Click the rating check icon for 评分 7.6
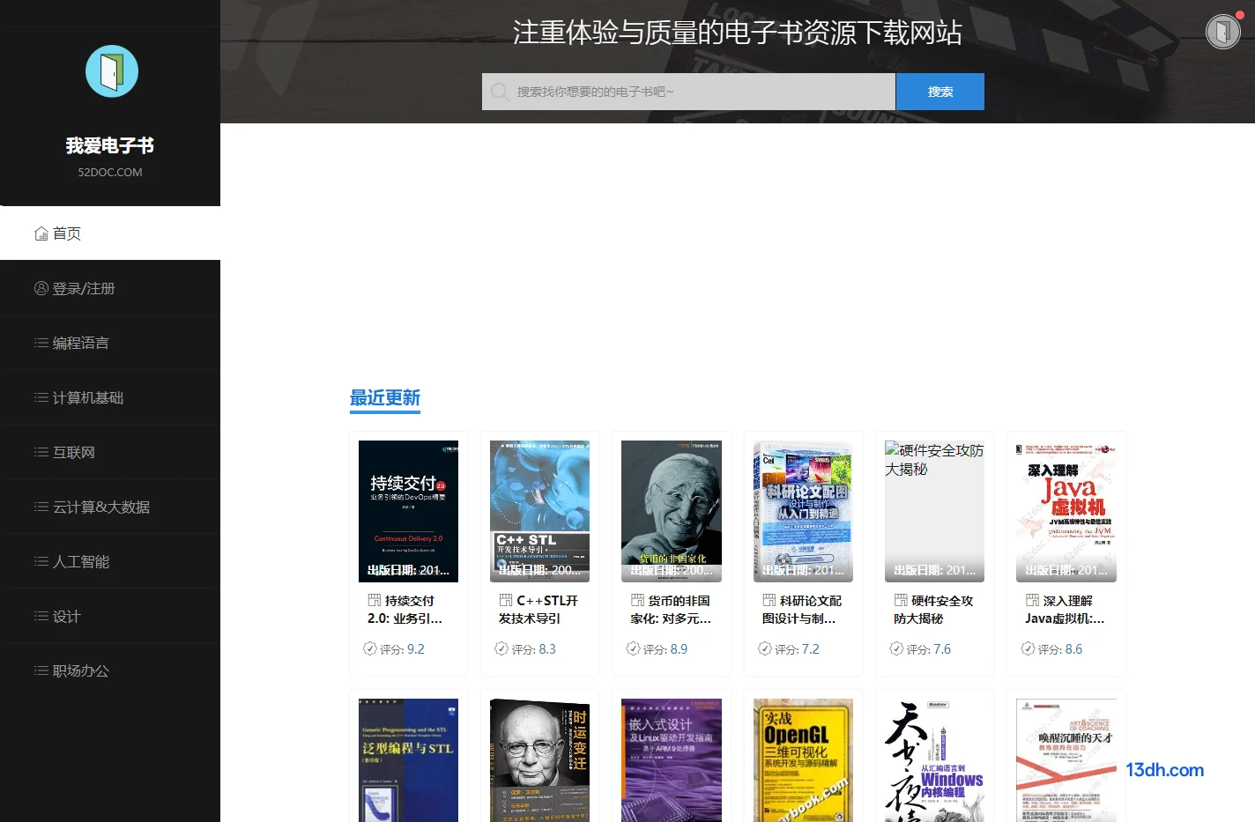The width and height of the screenshot is (1255, 822). click(x=896, y=648)
